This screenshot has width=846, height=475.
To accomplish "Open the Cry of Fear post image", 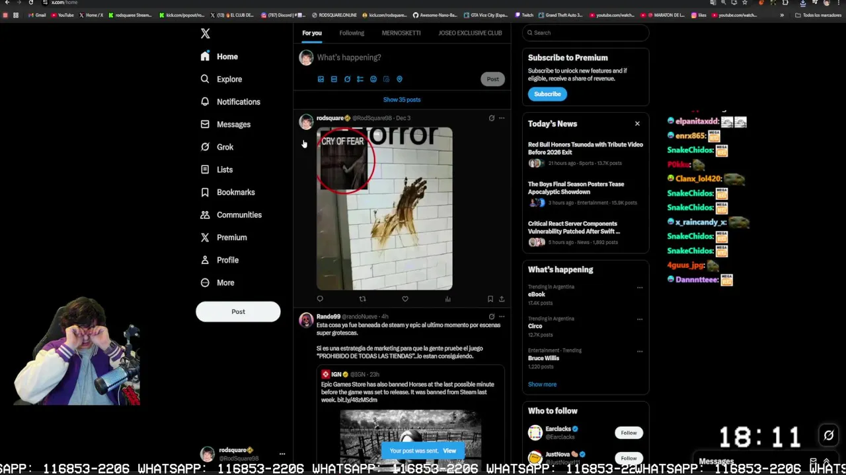I will click(x=385, y=208).
